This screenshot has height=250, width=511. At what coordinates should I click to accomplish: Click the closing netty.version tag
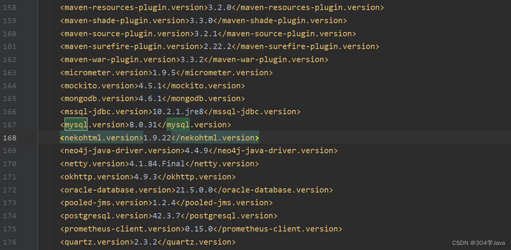pyautogui.click(x=222, y=164)
